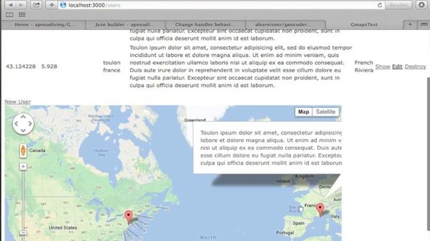The image size is (430, 241).
Task: Pick the Street View pegman icon
Action: pyautogui.click(x=23, y=151)
